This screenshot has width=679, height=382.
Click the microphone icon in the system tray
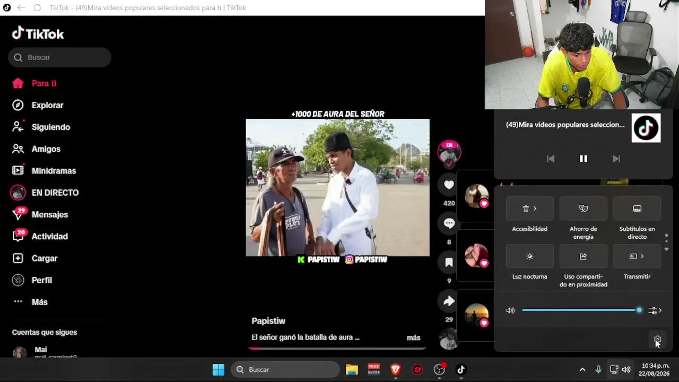pyautogui.click(x=598, y=369)
